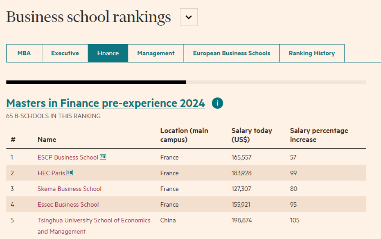
Task: Sort by Salary today (US$) column header
Action: [x=251, y=135]
